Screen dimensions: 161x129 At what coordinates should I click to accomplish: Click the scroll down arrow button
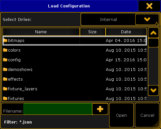tap(153, 90)
